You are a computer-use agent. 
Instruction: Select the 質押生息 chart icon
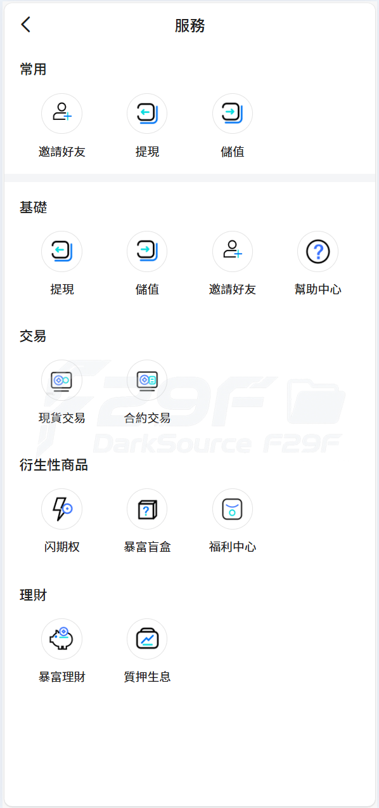pyautogui.click(x=147, y=639)
